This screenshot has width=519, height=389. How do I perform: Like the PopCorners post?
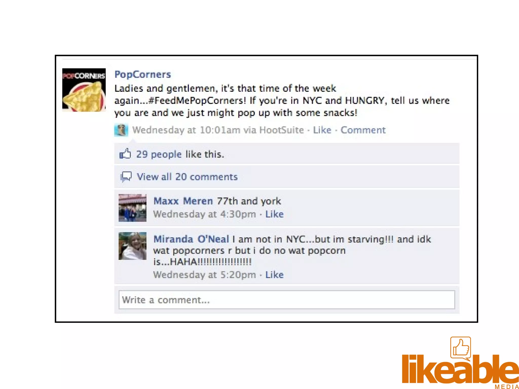click(322, 130)
